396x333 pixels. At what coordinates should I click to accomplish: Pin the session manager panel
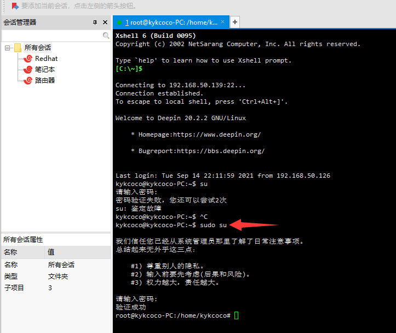(95, 22)
